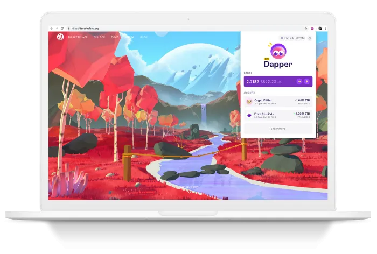Viewport: 377px width, 254px height.
Task: Click the Scroll Down indicator on page
Action: coord(190,189)
